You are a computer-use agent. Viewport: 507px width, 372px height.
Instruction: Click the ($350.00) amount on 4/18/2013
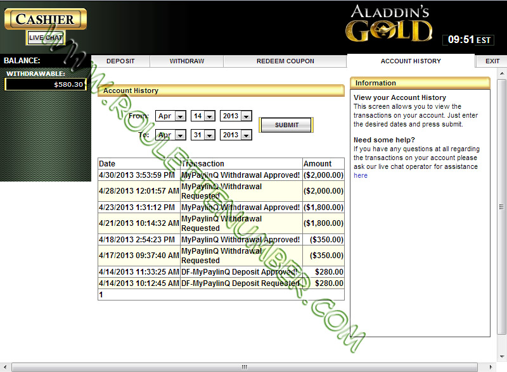pos(323,240)
